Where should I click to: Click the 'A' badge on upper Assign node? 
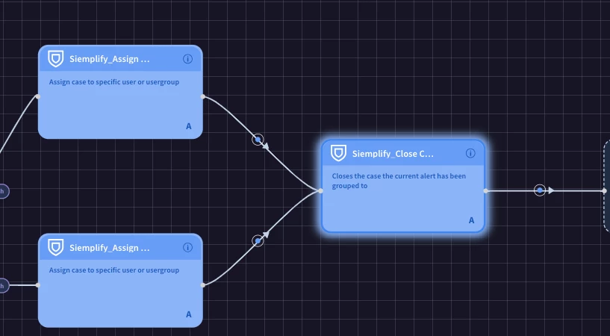click(x=189, y=126)
